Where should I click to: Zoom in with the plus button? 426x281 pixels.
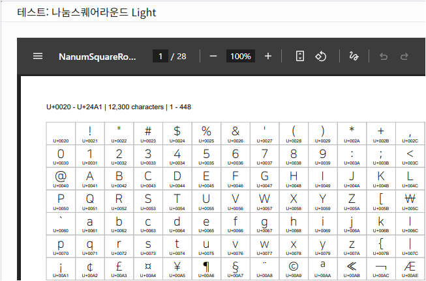click(x=268, y=56)
